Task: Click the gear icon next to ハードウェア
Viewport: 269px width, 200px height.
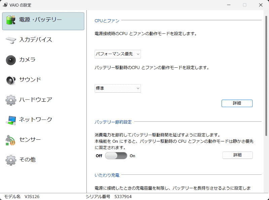Action: click(11, 100)
